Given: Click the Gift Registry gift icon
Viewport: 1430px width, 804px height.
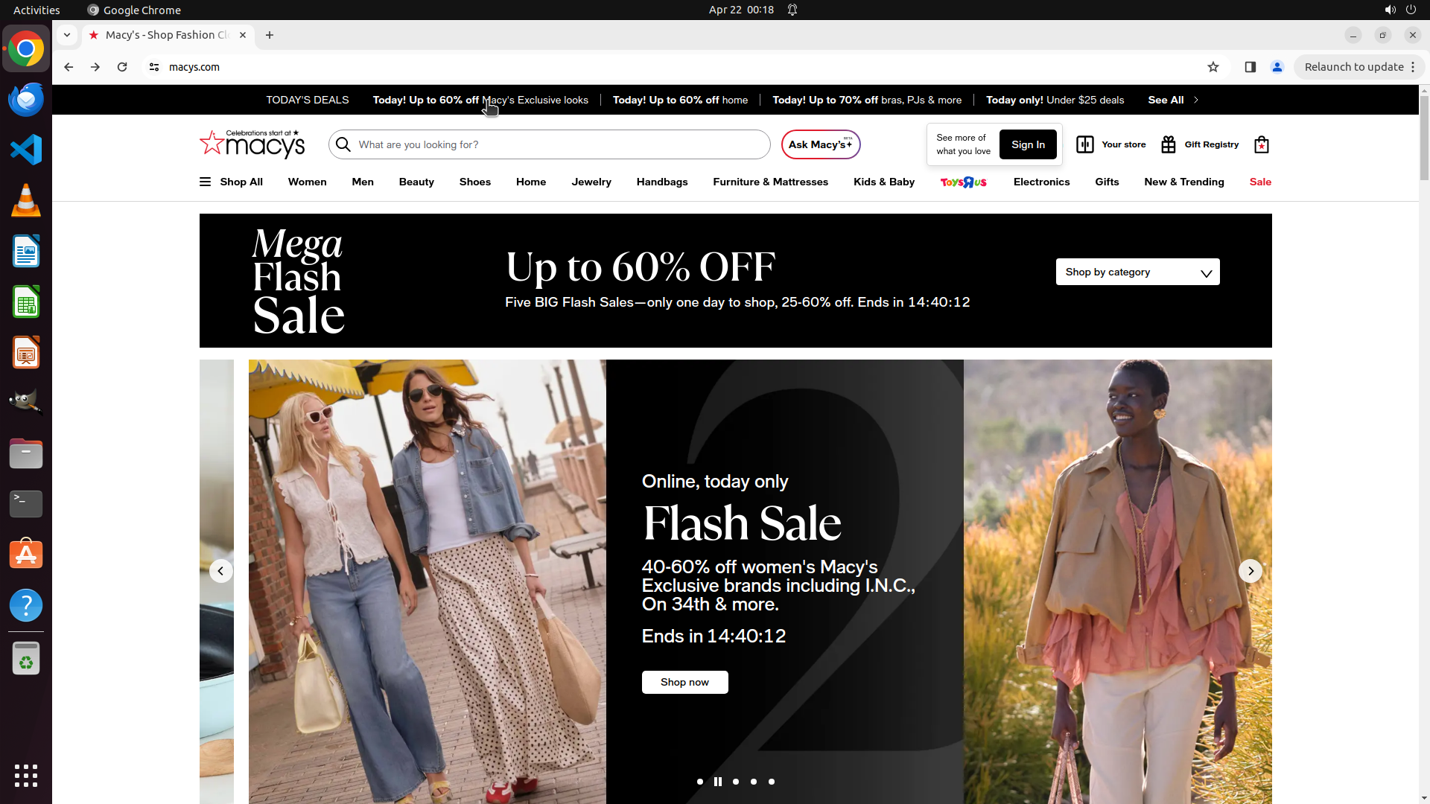Looking at the screenshot, I should coord(1168,144).
